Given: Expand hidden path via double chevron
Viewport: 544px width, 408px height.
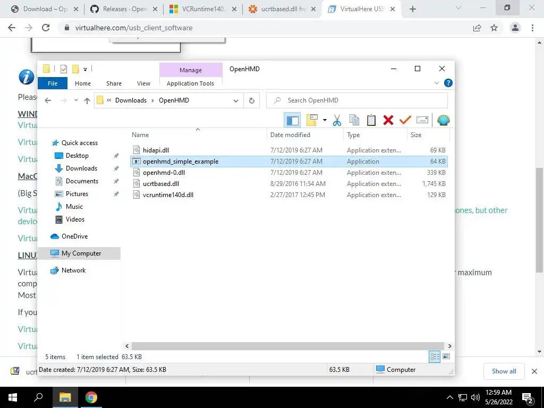Looking at the screenshot, I should [109, 100].
